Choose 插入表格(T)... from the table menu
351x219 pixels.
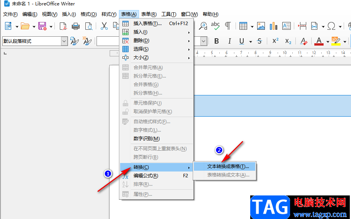coord(156,24)
